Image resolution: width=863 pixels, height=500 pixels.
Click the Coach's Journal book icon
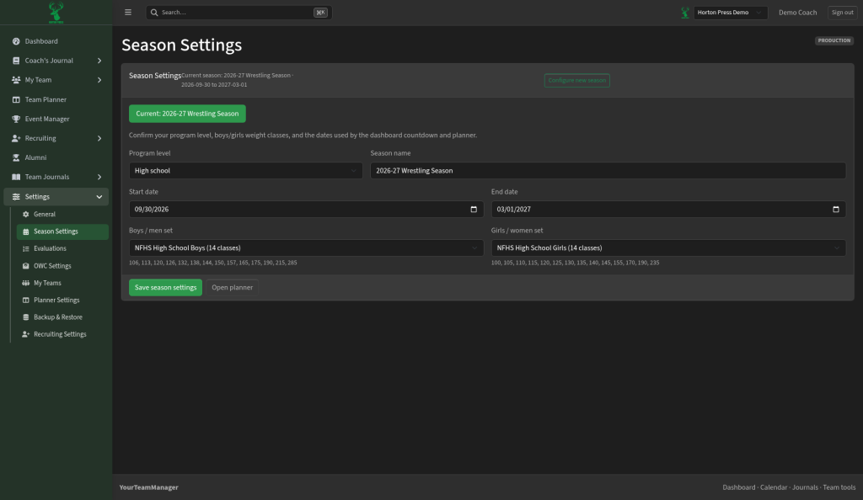(16, 61)
